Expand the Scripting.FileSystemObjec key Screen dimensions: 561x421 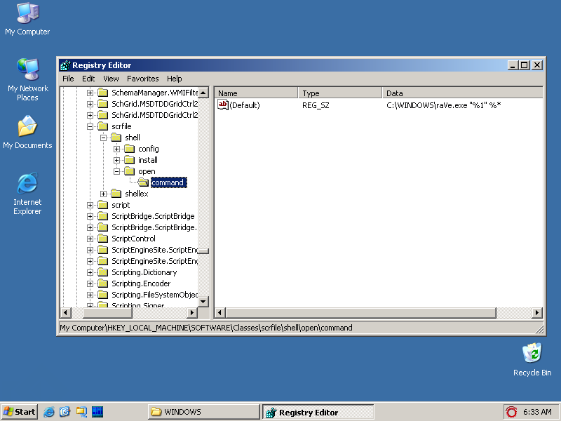[90, 295]
